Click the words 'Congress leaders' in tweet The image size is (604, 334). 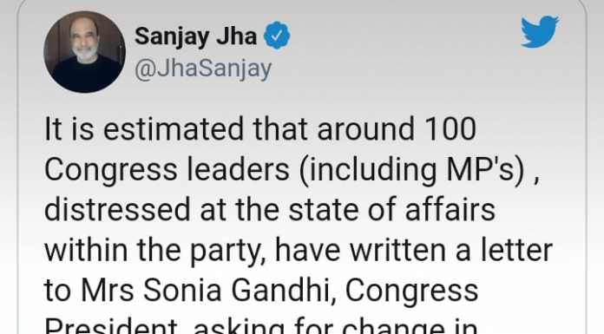tap(167, 169)
